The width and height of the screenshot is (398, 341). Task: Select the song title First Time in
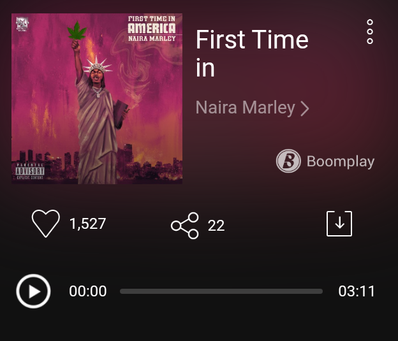coord(252,54)
